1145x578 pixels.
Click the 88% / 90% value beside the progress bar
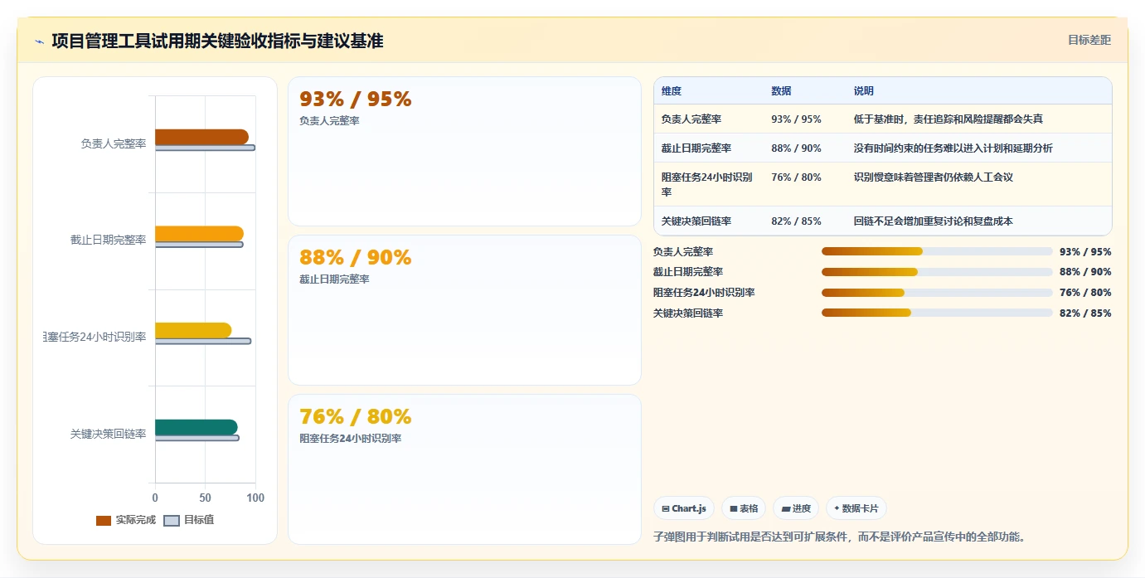(1085, 272)
